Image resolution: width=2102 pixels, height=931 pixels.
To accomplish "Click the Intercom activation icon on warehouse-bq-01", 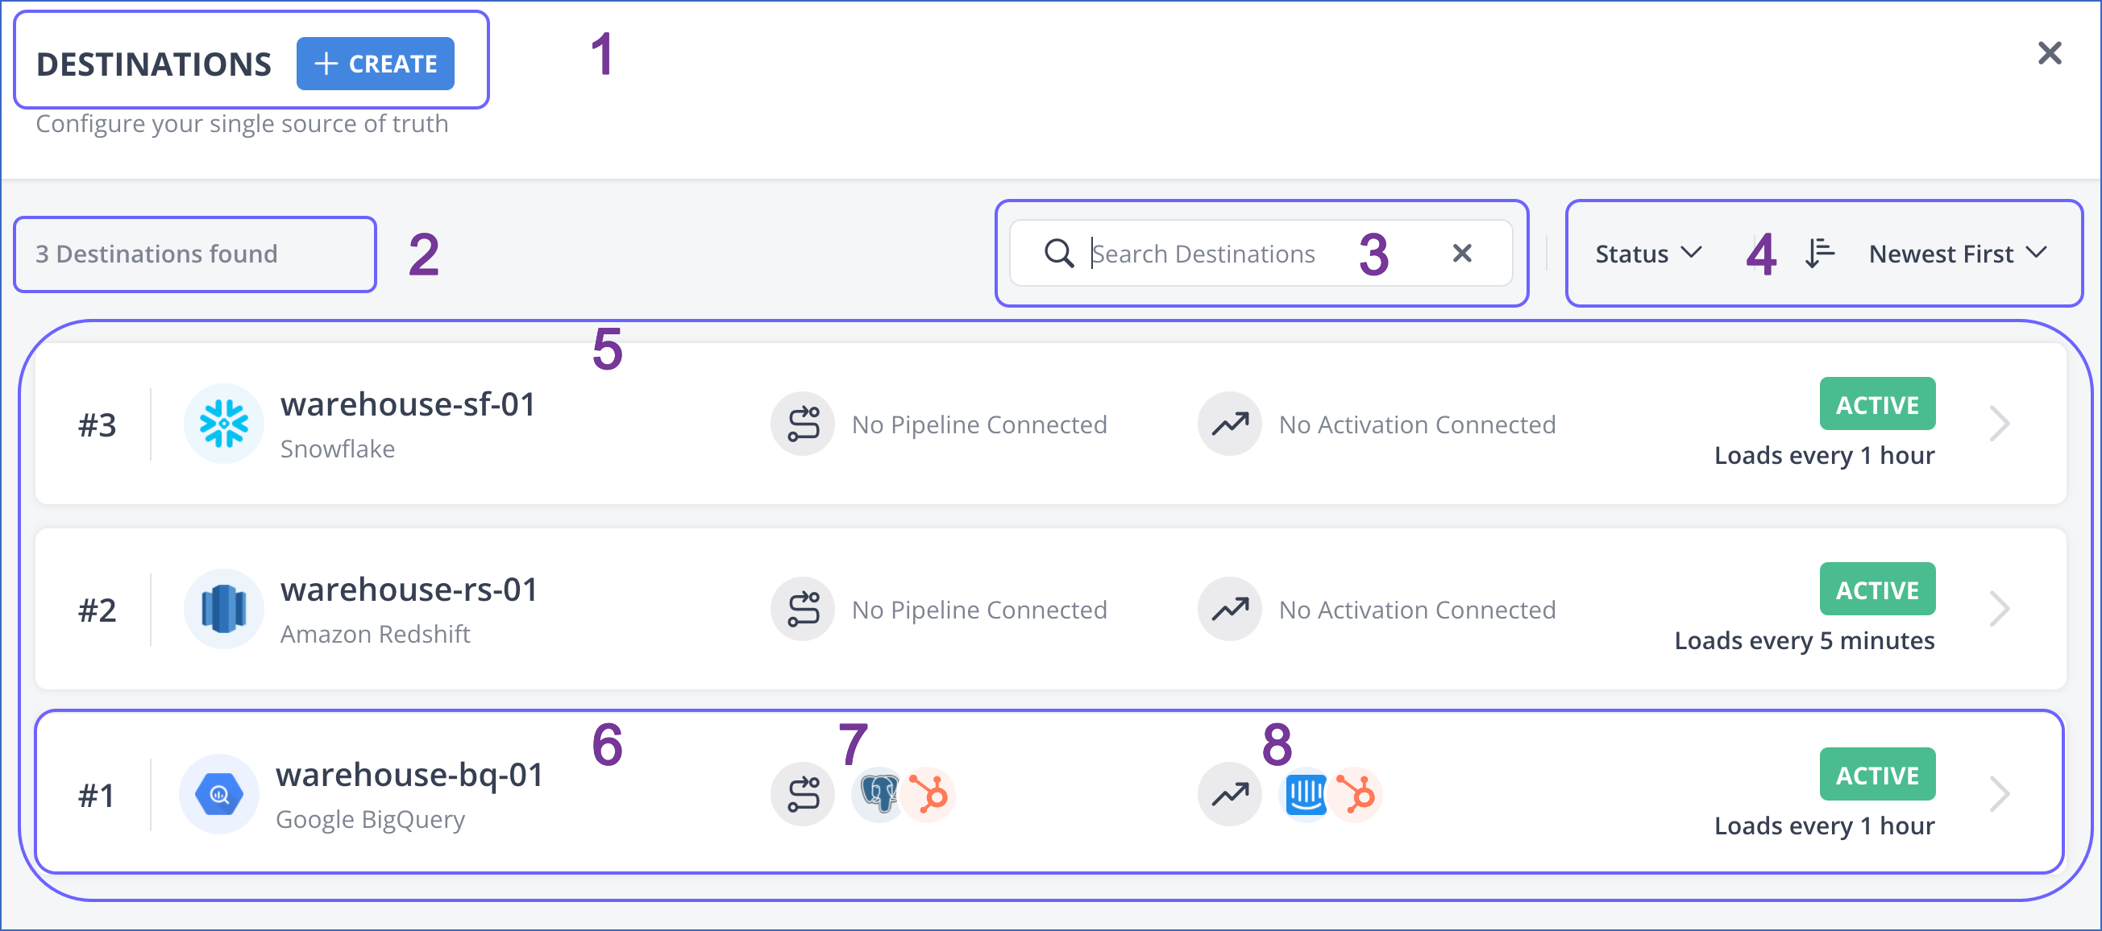I will coord(1306,793).
